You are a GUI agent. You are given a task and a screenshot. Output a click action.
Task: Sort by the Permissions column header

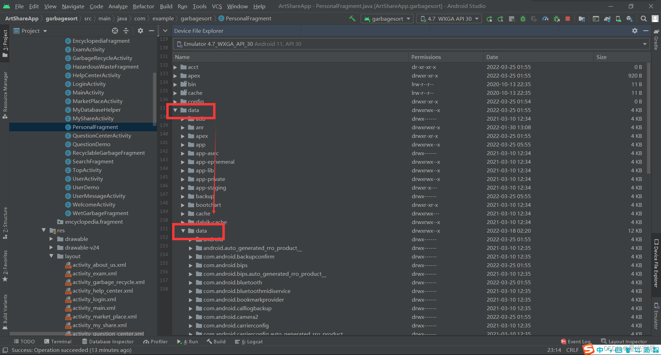[x=446, y=57]
